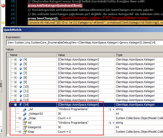The height and width of the screenshot is (138, 163).
Task: Click the red breakpoint marker in the margin
Action: tap(3, 5)
